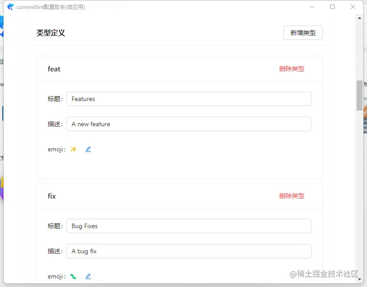This screenshot has height=287, width=367.
Task: Click the bug emoji for fix
Action: click(73, 277)
